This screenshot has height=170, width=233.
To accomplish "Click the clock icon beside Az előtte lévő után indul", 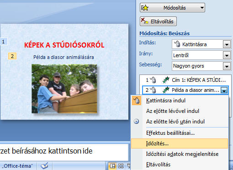I will pyautogui.click(x=137, y=122).
